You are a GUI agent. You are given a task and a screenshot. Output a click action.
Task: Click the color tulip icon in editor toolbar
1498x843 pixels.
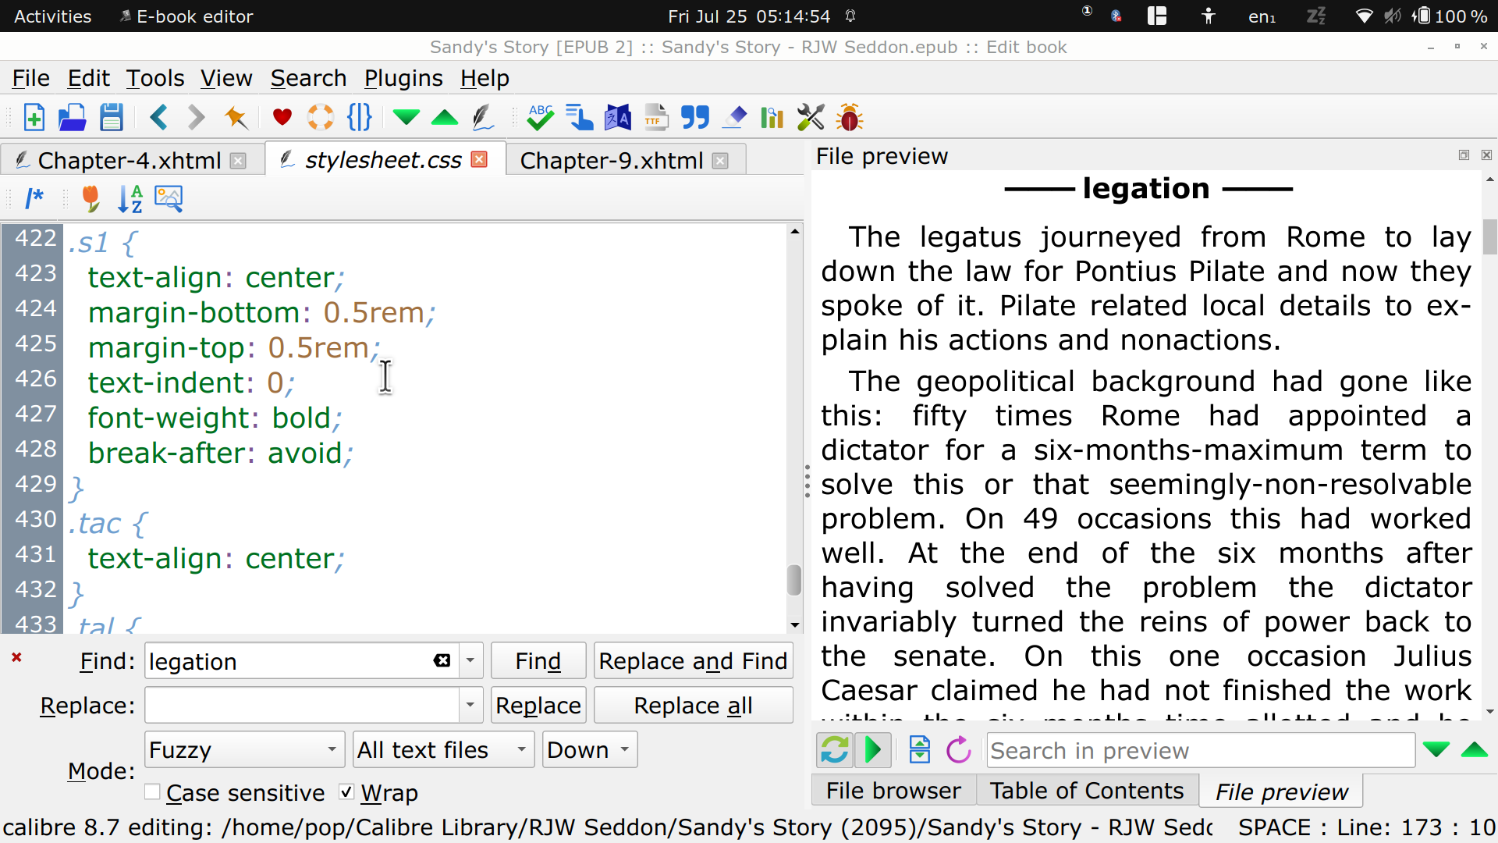click(x=91, y=198)
